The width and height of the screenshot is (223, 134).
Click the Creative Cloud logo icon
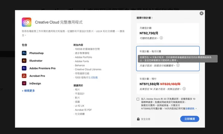tap(27, 22)
